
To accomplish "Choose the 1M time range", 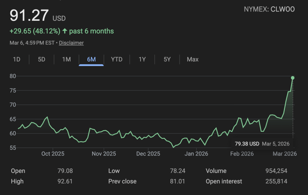I will pyautogui.click(x=67, y=59).
